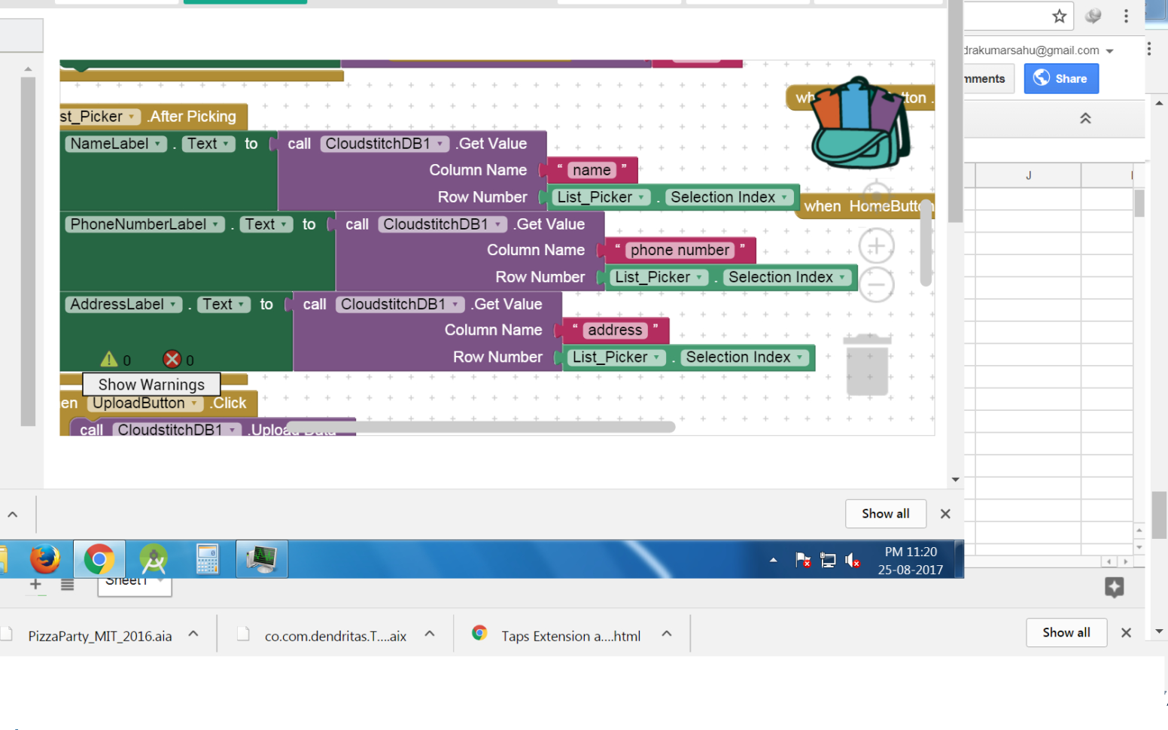
Task: Click the bookmark star in the address bar
Action: click(1061, 16)
